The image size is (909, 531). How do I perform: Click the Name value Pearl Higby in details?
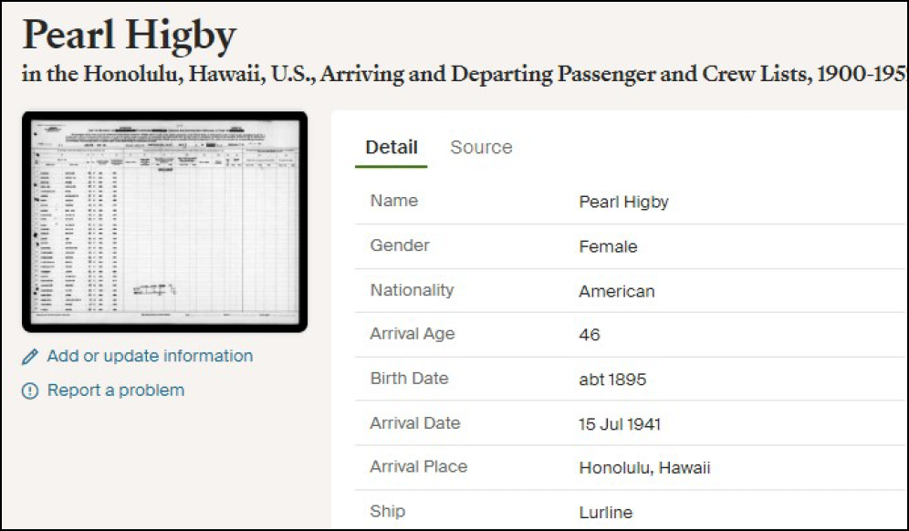[623, 202]
